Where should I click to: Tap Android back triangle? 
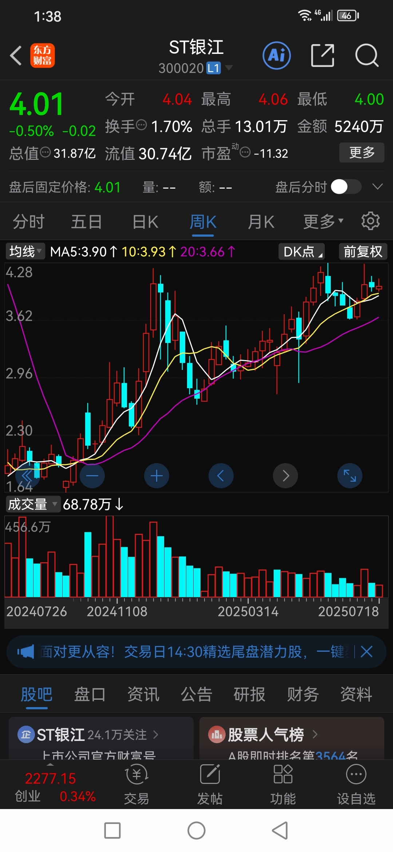tap(280, 831)
